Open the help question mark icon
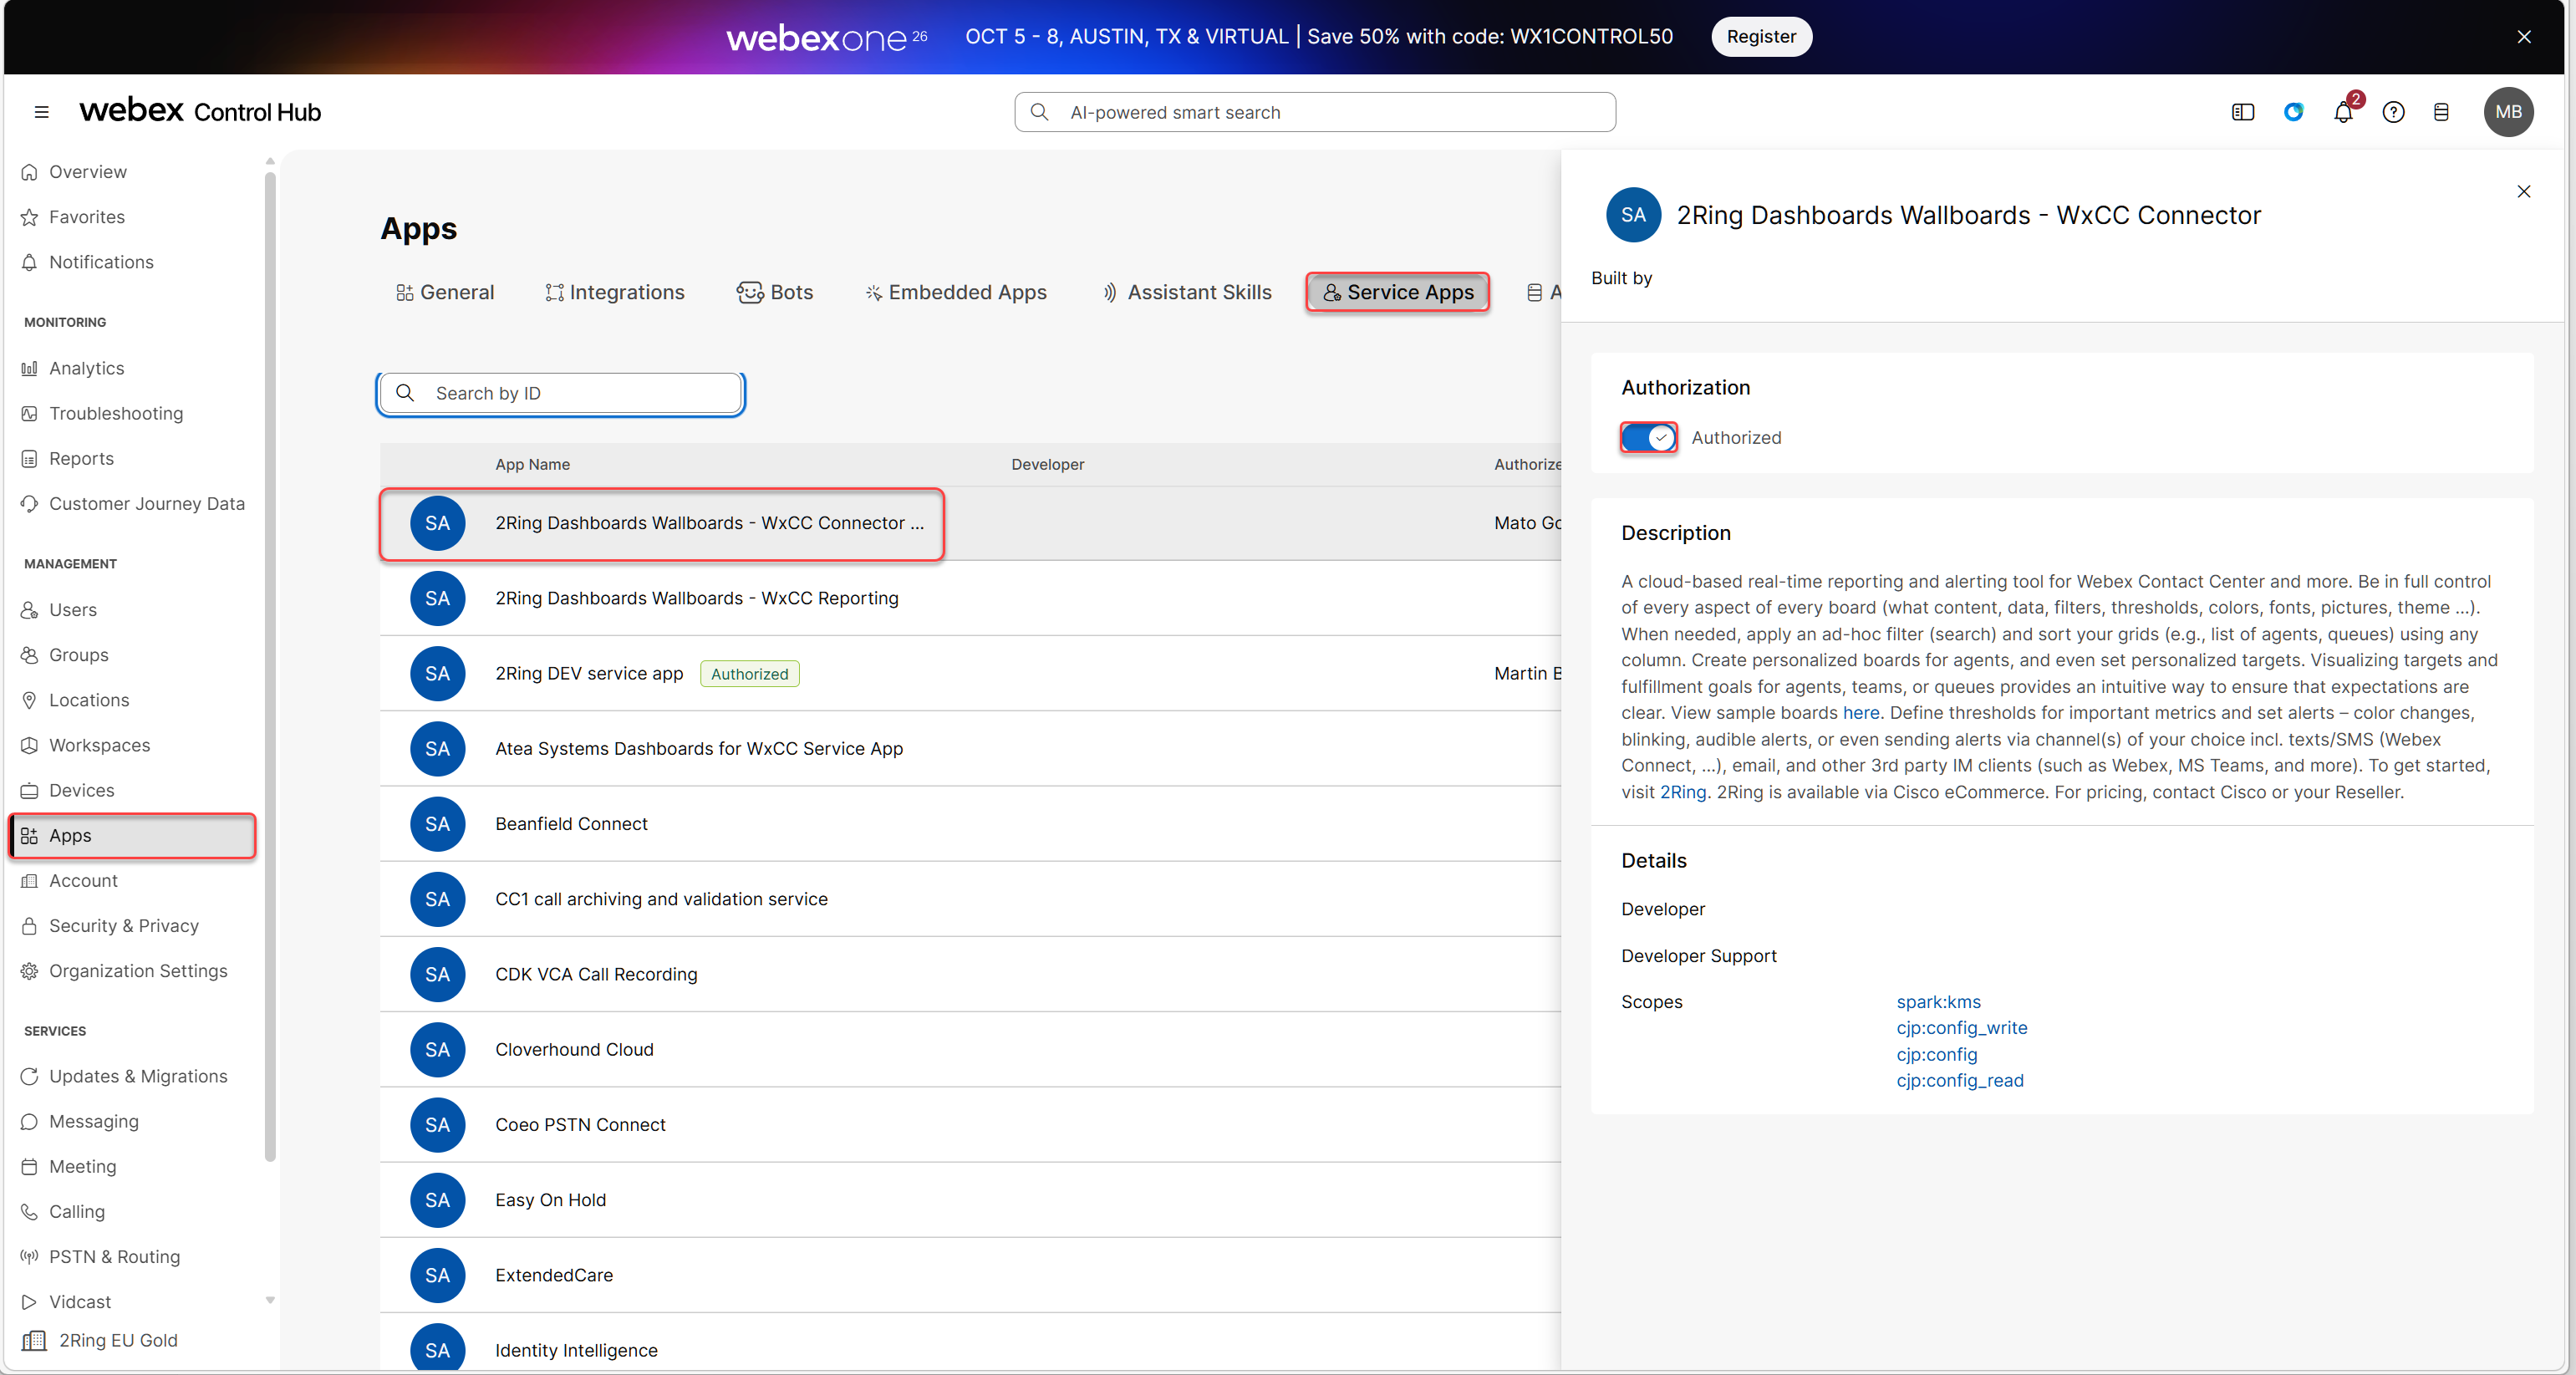2576x1375 pixels. [2393, 112]
